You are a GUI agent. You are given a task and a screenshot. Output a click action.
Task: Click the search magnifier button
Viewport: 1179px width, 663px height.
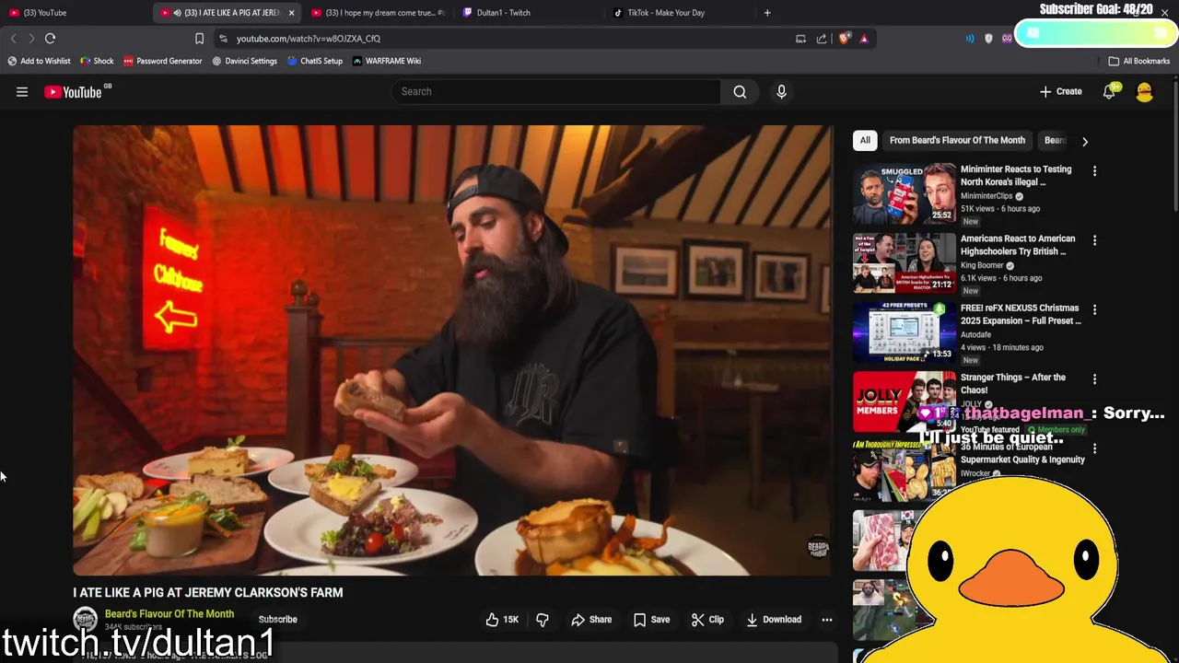[x=740, y=91]
